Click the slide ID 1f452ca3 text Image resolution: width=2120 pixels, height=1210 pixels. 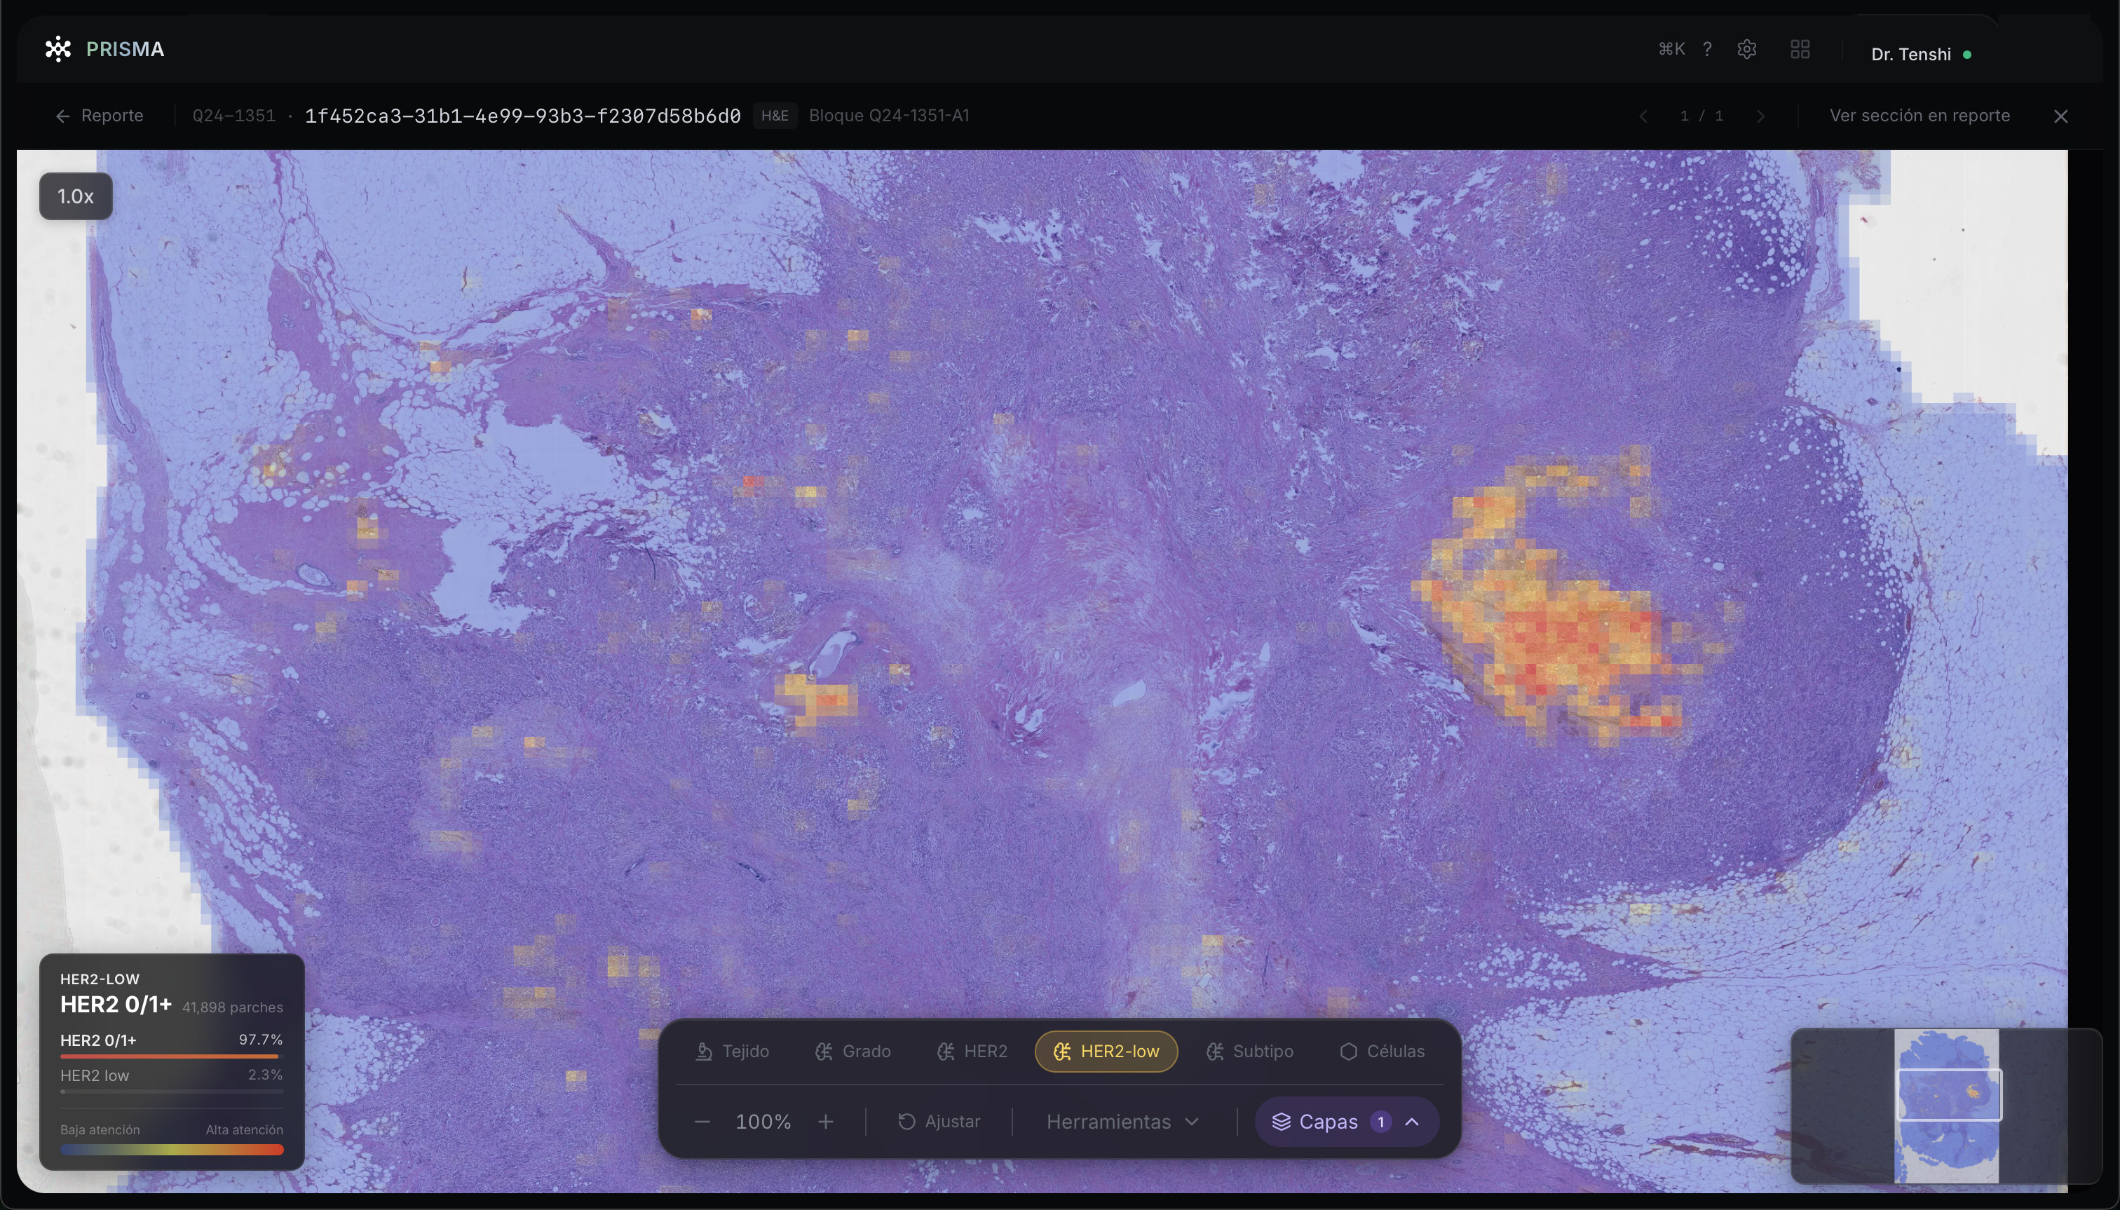523,116
